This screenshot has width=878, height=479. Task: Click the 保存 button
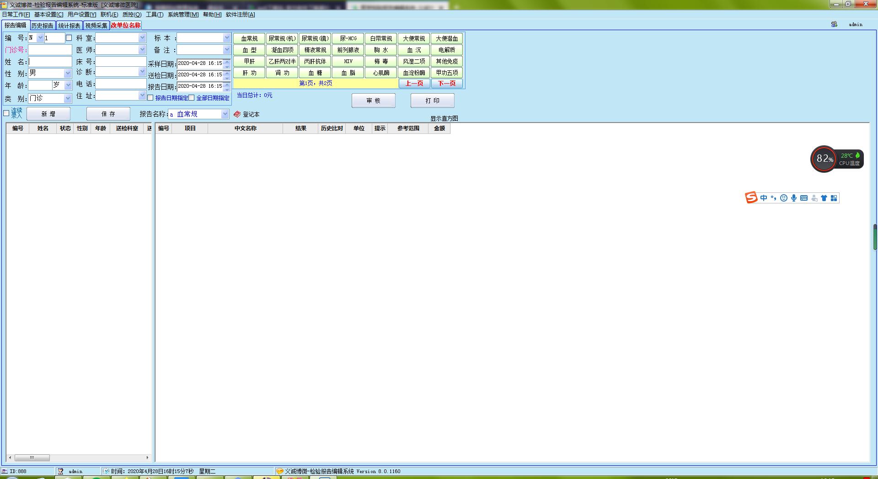(x=108, y=114)
